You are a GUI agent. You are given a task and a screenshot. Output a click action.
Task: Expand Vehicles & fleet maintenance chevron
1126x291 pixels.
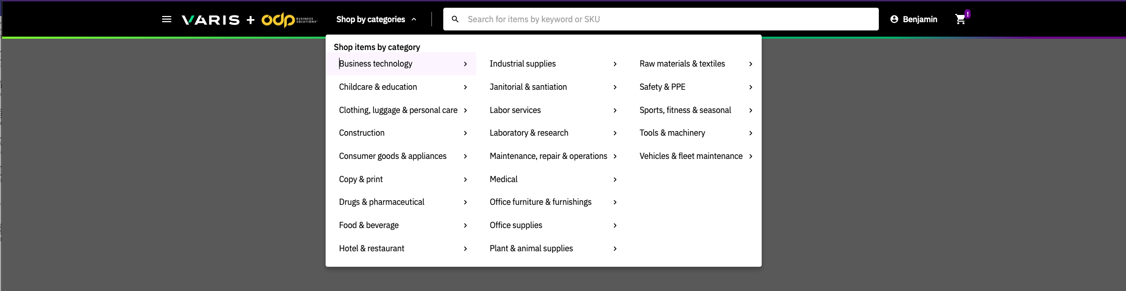coord(751,156)
